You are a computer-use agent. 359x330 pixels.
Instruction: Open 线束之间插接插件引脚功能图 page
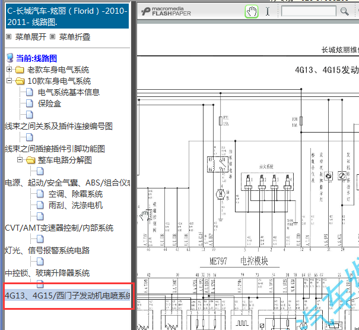(55, 149)
